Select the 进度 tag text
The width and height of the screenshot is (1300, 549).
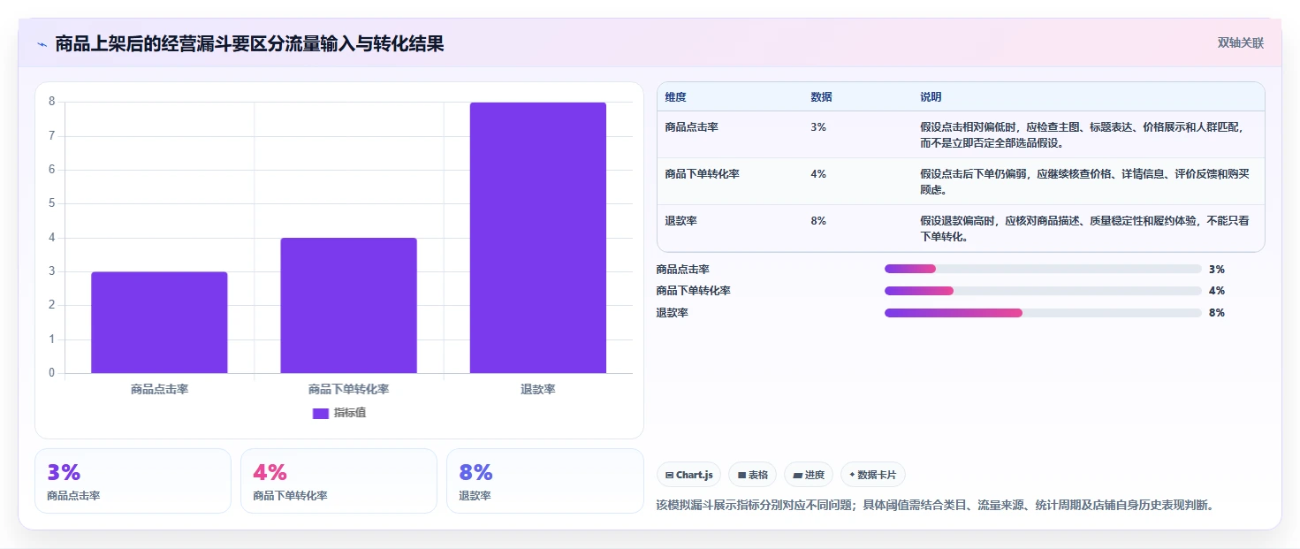click(x=815, y=475)
